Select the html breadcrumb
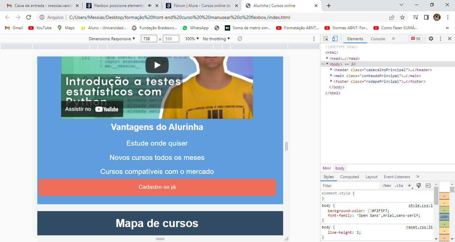The width and height of the screenshot is (455, 242). tap(327, 168)
